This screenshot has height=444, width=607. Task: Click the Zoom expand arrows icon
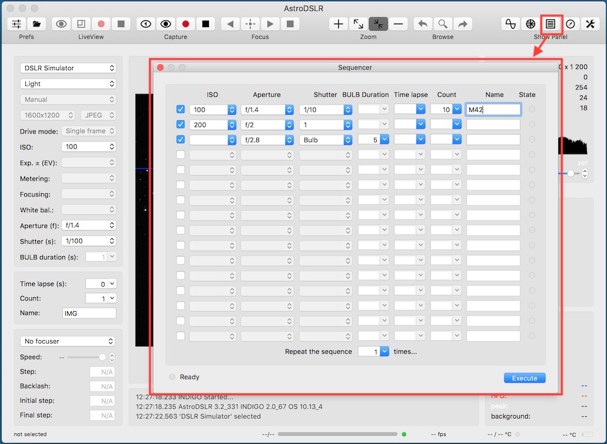click(x=359, y=24)
